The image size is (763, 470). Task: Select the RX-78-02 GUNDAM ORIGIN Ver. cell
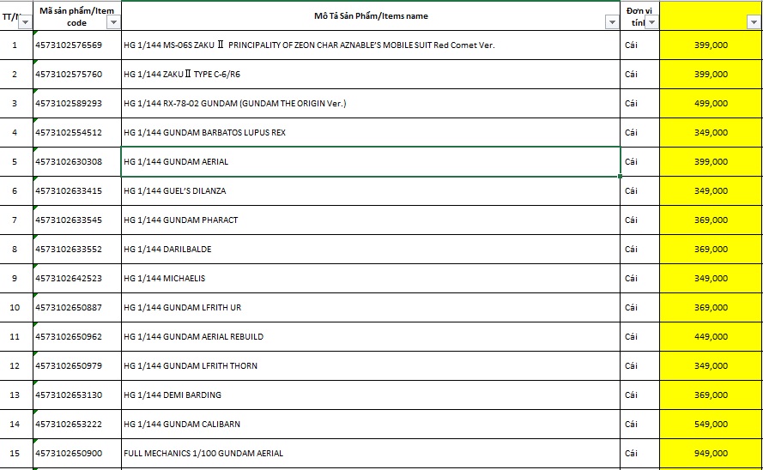click(x=370, y=104)
